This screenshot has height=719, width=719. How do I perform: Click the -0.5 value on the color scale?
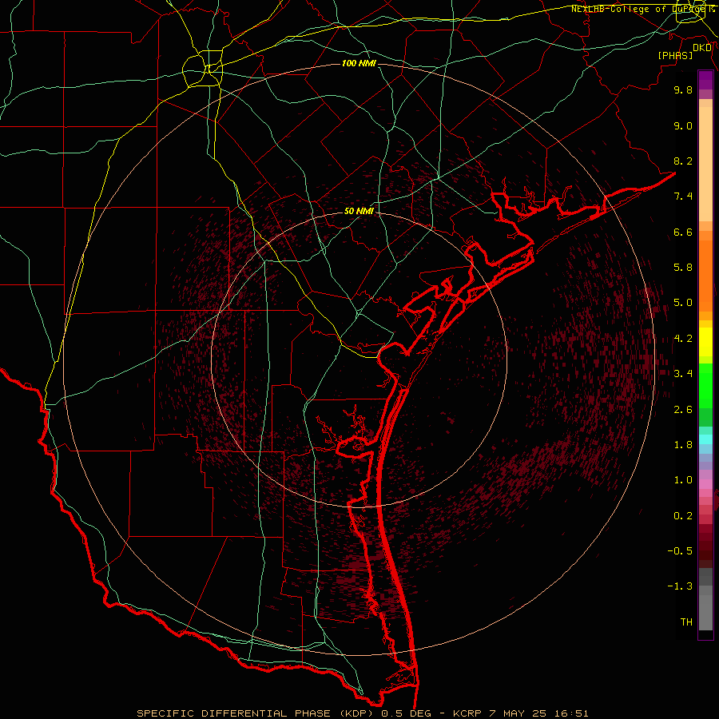[680, 551]
